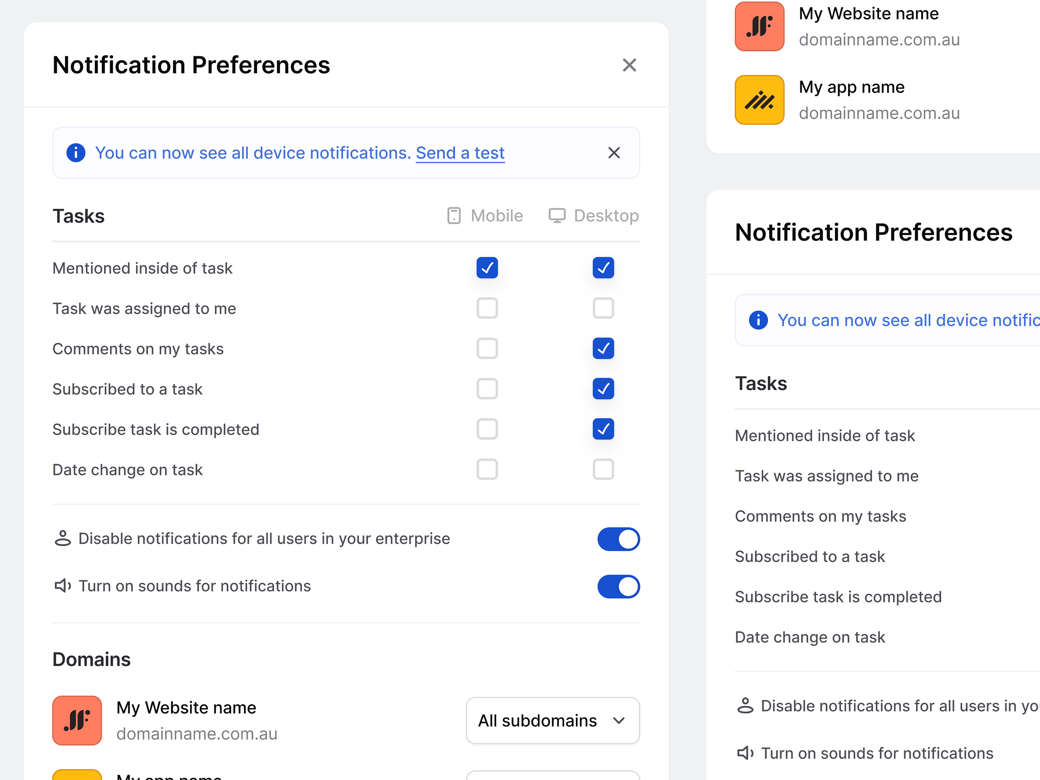Enable Subscribe task is completed mobile notifications

tap(487, 429)
